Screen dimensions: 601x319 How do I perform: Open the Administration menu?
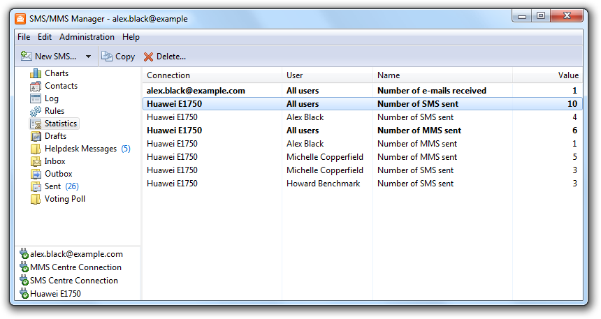coord(87,37)
